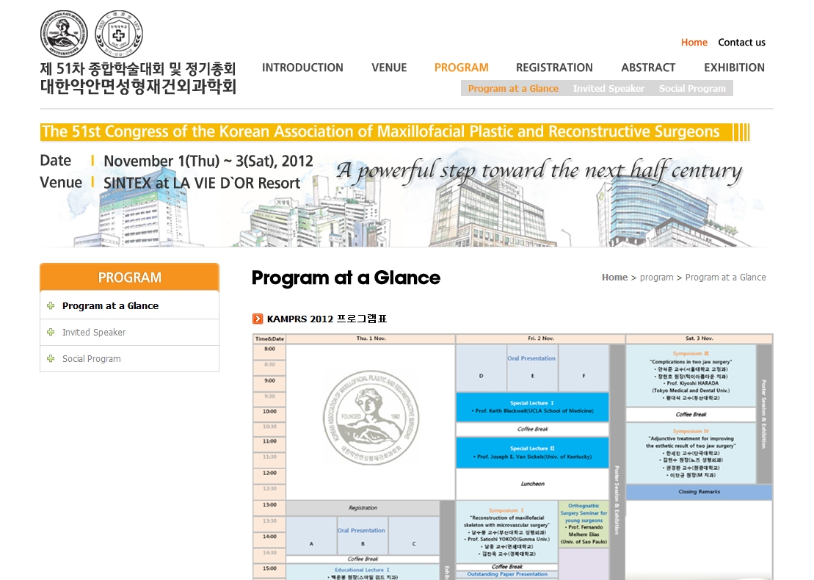Click 'Outstanding Paper Presentation' cell
Viewport: 814px width, 580px height.
tap(506, 574)
